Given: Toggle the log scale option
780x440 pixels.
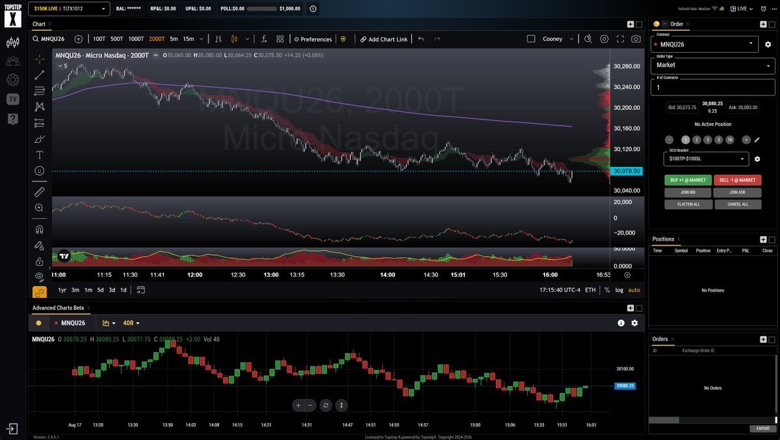Looking at the screenshot, I should point(619,290).
